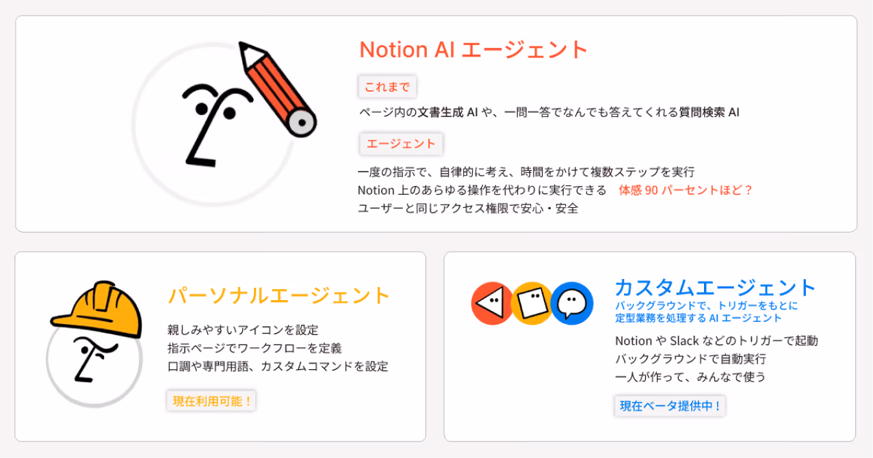
Task: Click the yellow hard hat icon
Action: coord(98,308)
